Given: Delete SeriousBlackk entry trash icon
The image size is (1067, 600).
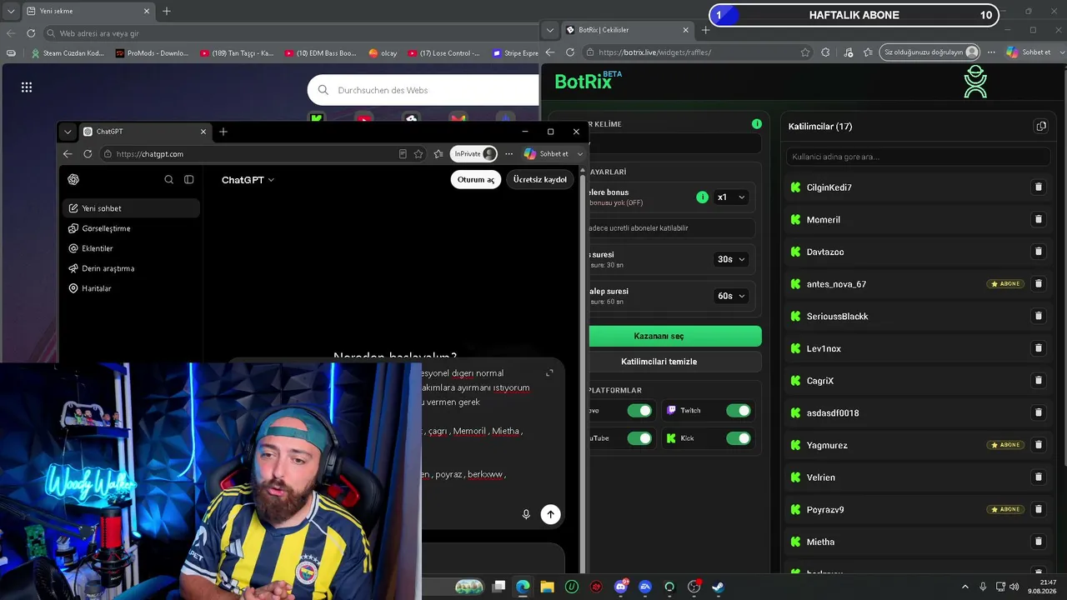Looking at the screenshot, I should point(1038,316).
